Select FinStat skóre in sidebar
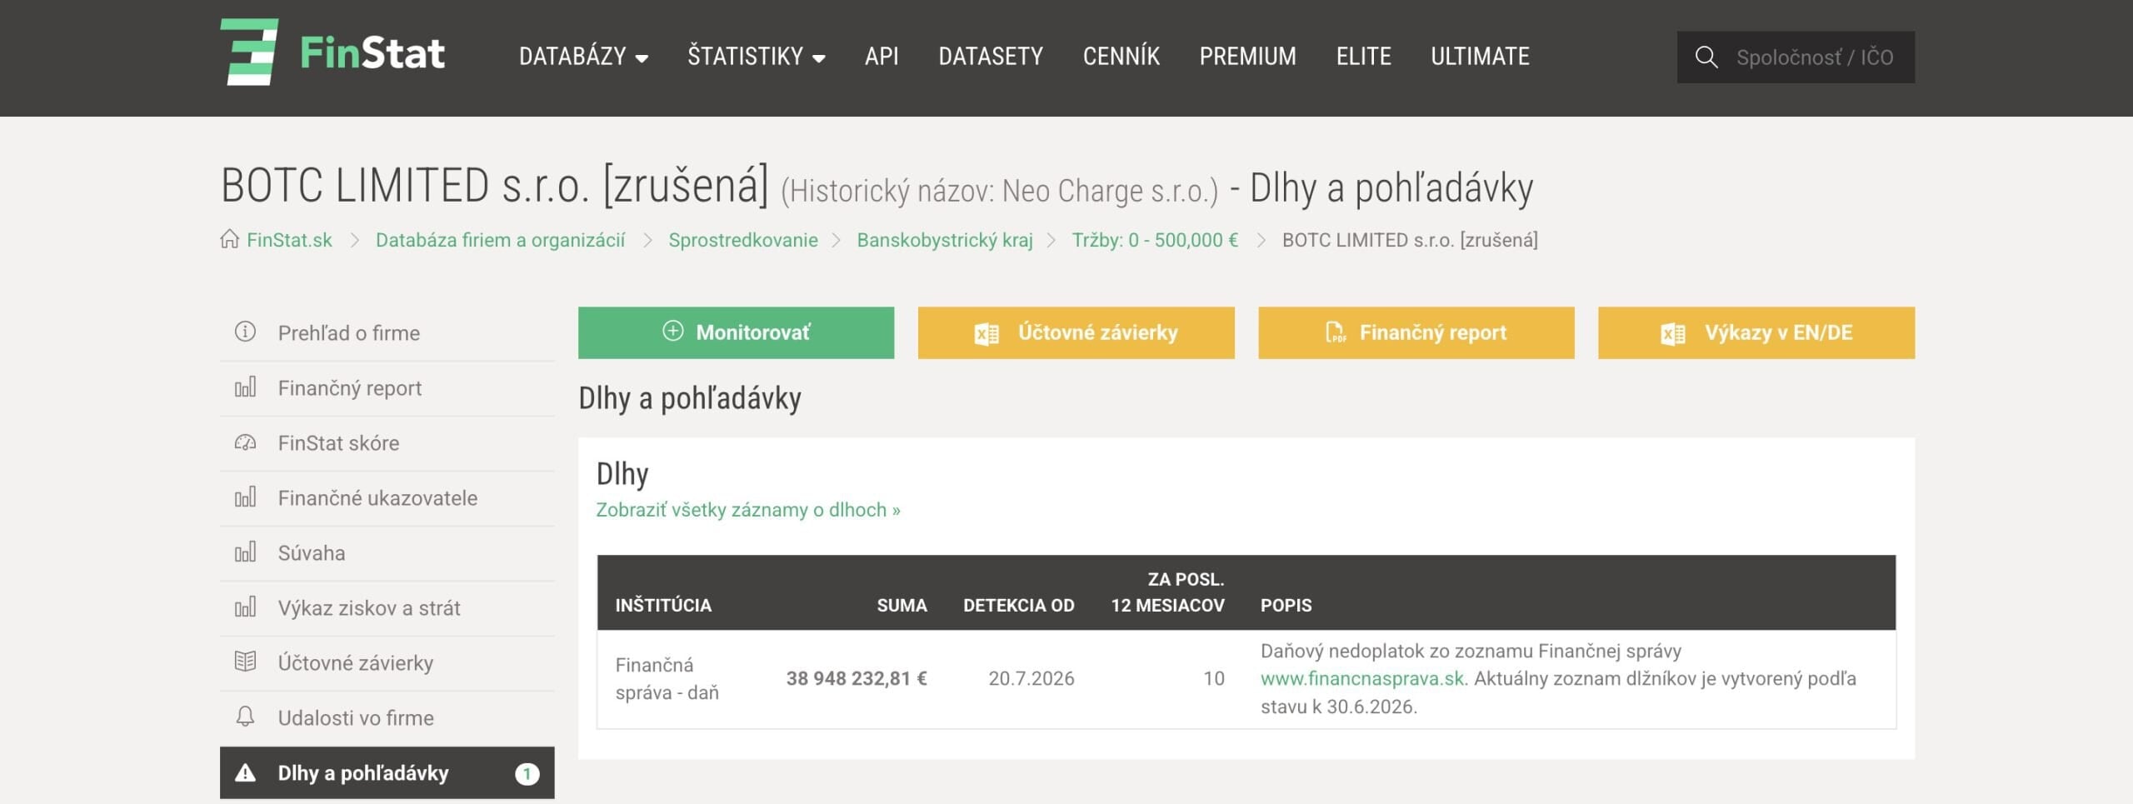 coord(387,442)
